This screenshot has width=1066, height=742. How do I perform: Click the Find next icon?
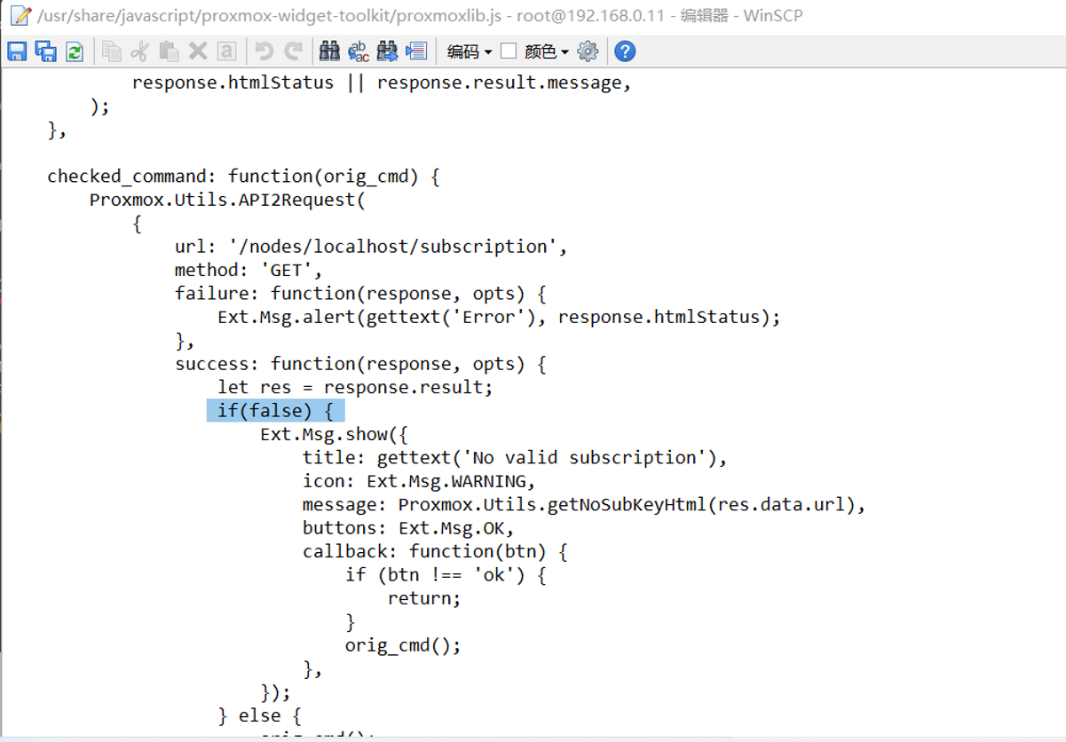click(x=387, y=51)
